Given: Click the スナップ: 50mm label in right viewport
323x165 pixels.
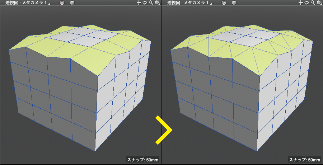Looking at the screenshot, I should (x=305, y=160).
